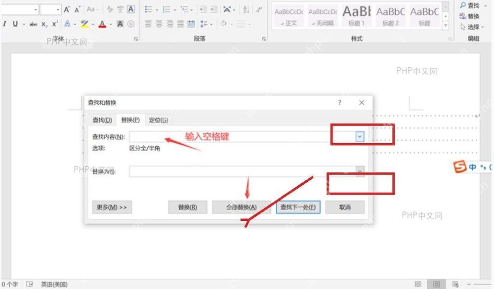Open Paragraph dialog launcher
This screenshot has width=494, height=289.
click(x=264, y=39)
